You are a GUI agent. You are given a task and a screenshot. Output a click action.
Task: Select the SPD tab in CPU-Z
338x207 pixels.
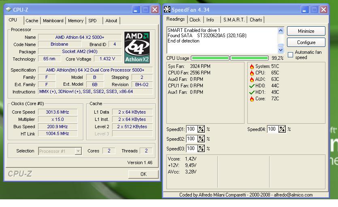(92, 21)
